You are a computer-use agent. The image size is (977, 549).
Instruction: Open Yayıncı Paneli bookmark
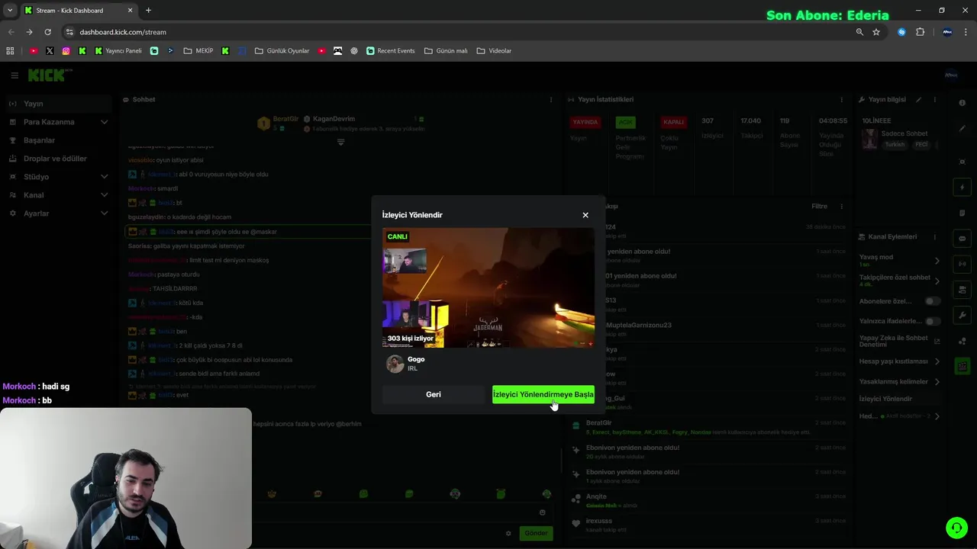[x=118, y=51]
